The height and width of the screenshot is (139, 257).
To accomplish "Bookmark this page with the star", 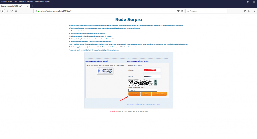I will point(182,11).
